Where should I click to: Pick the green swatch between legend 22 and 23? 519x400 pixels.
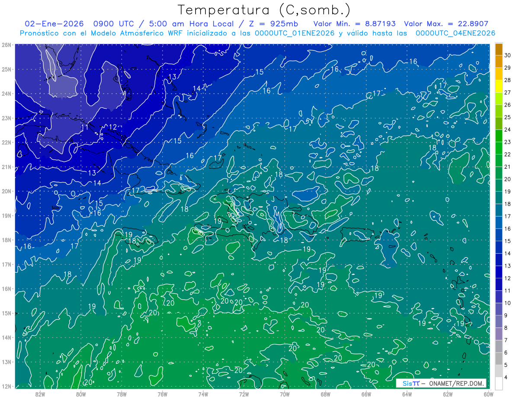pos(499,148)
